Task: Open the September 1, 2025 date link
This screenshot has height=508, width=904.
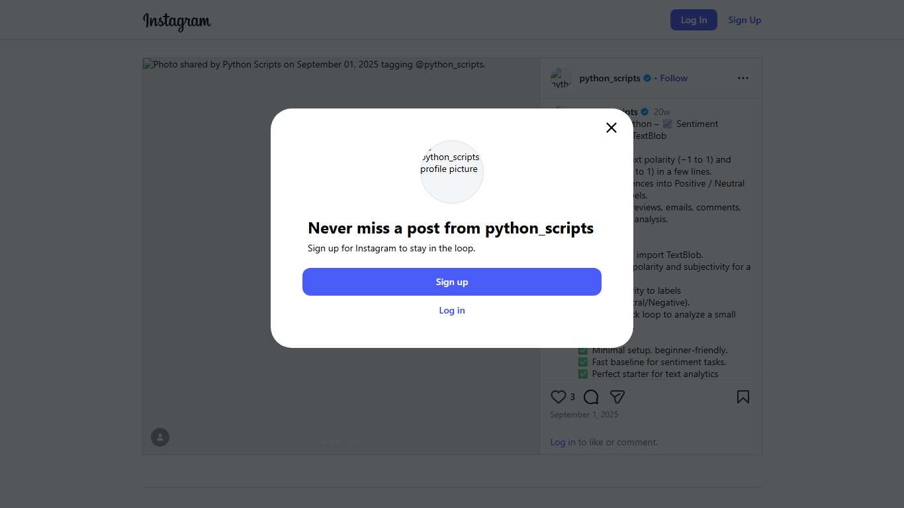Action: 584,415
